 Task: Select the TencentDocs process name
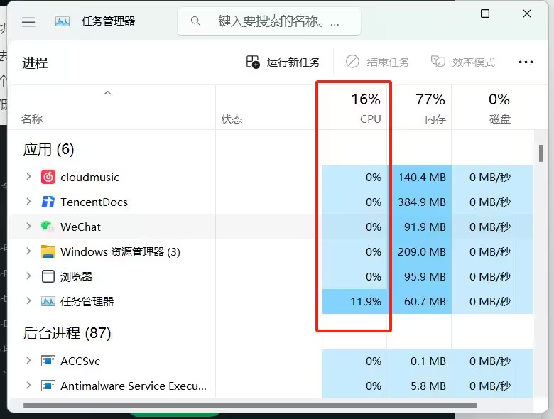point(94,202)
